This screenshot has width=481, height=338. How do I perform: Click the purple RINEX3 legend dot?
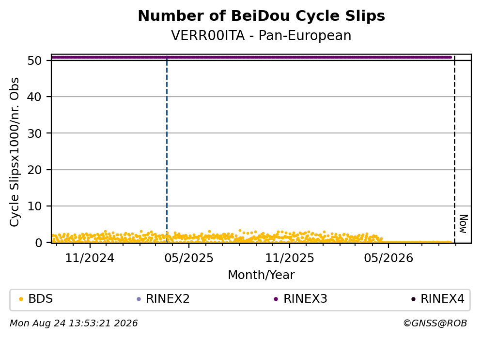[276, 299]
